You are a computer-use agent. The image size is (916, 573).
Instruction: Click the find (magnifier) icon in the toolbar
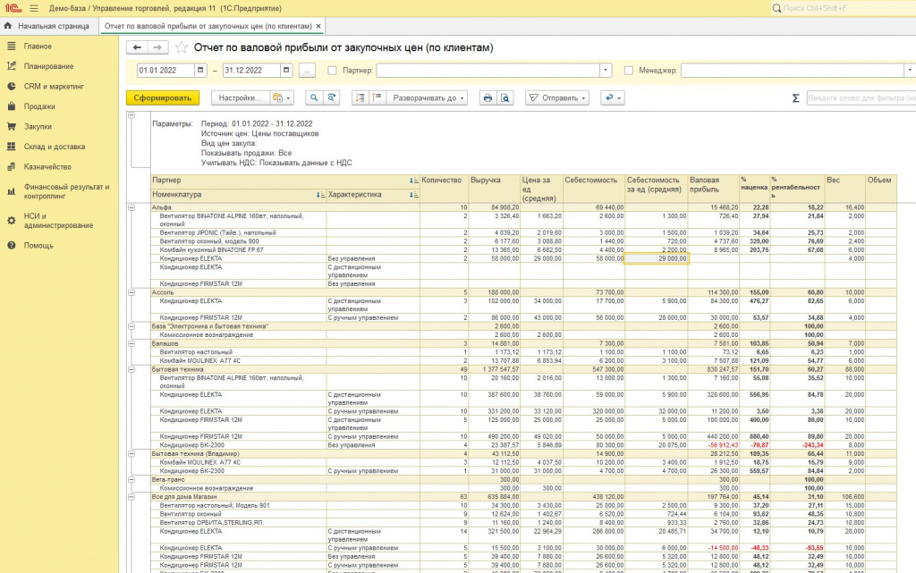coord(314,98)
